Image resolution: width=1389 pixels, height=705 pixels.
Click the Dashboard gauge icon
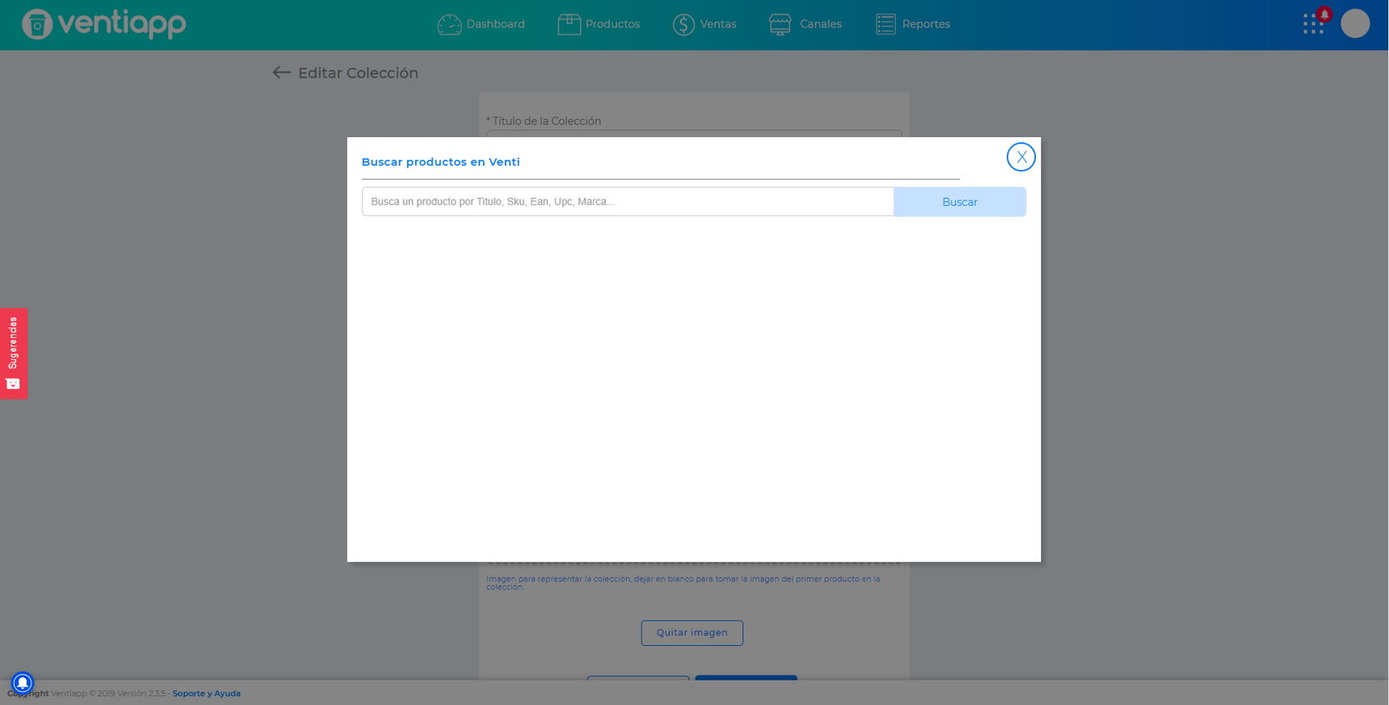pos(450,24)
